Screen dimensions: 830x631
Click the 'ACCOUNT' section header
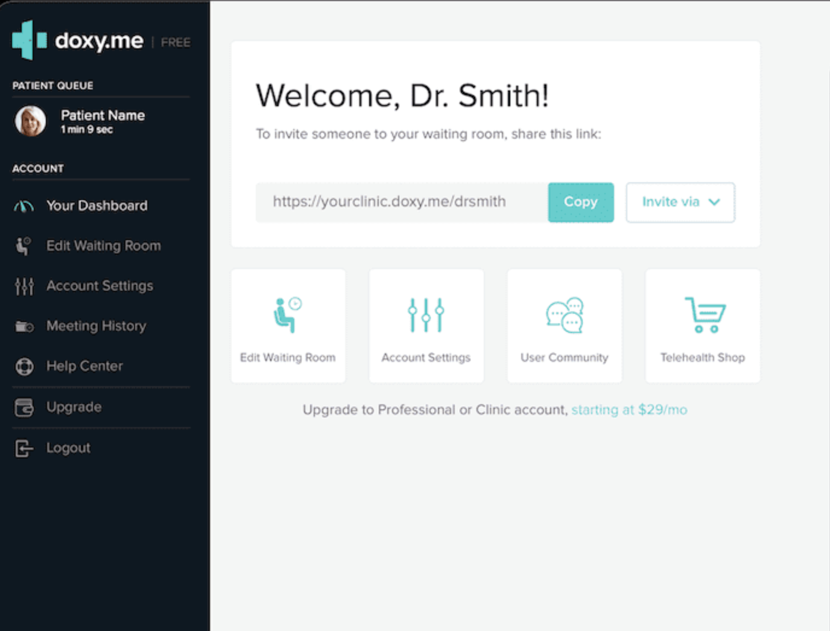point(38,168)
